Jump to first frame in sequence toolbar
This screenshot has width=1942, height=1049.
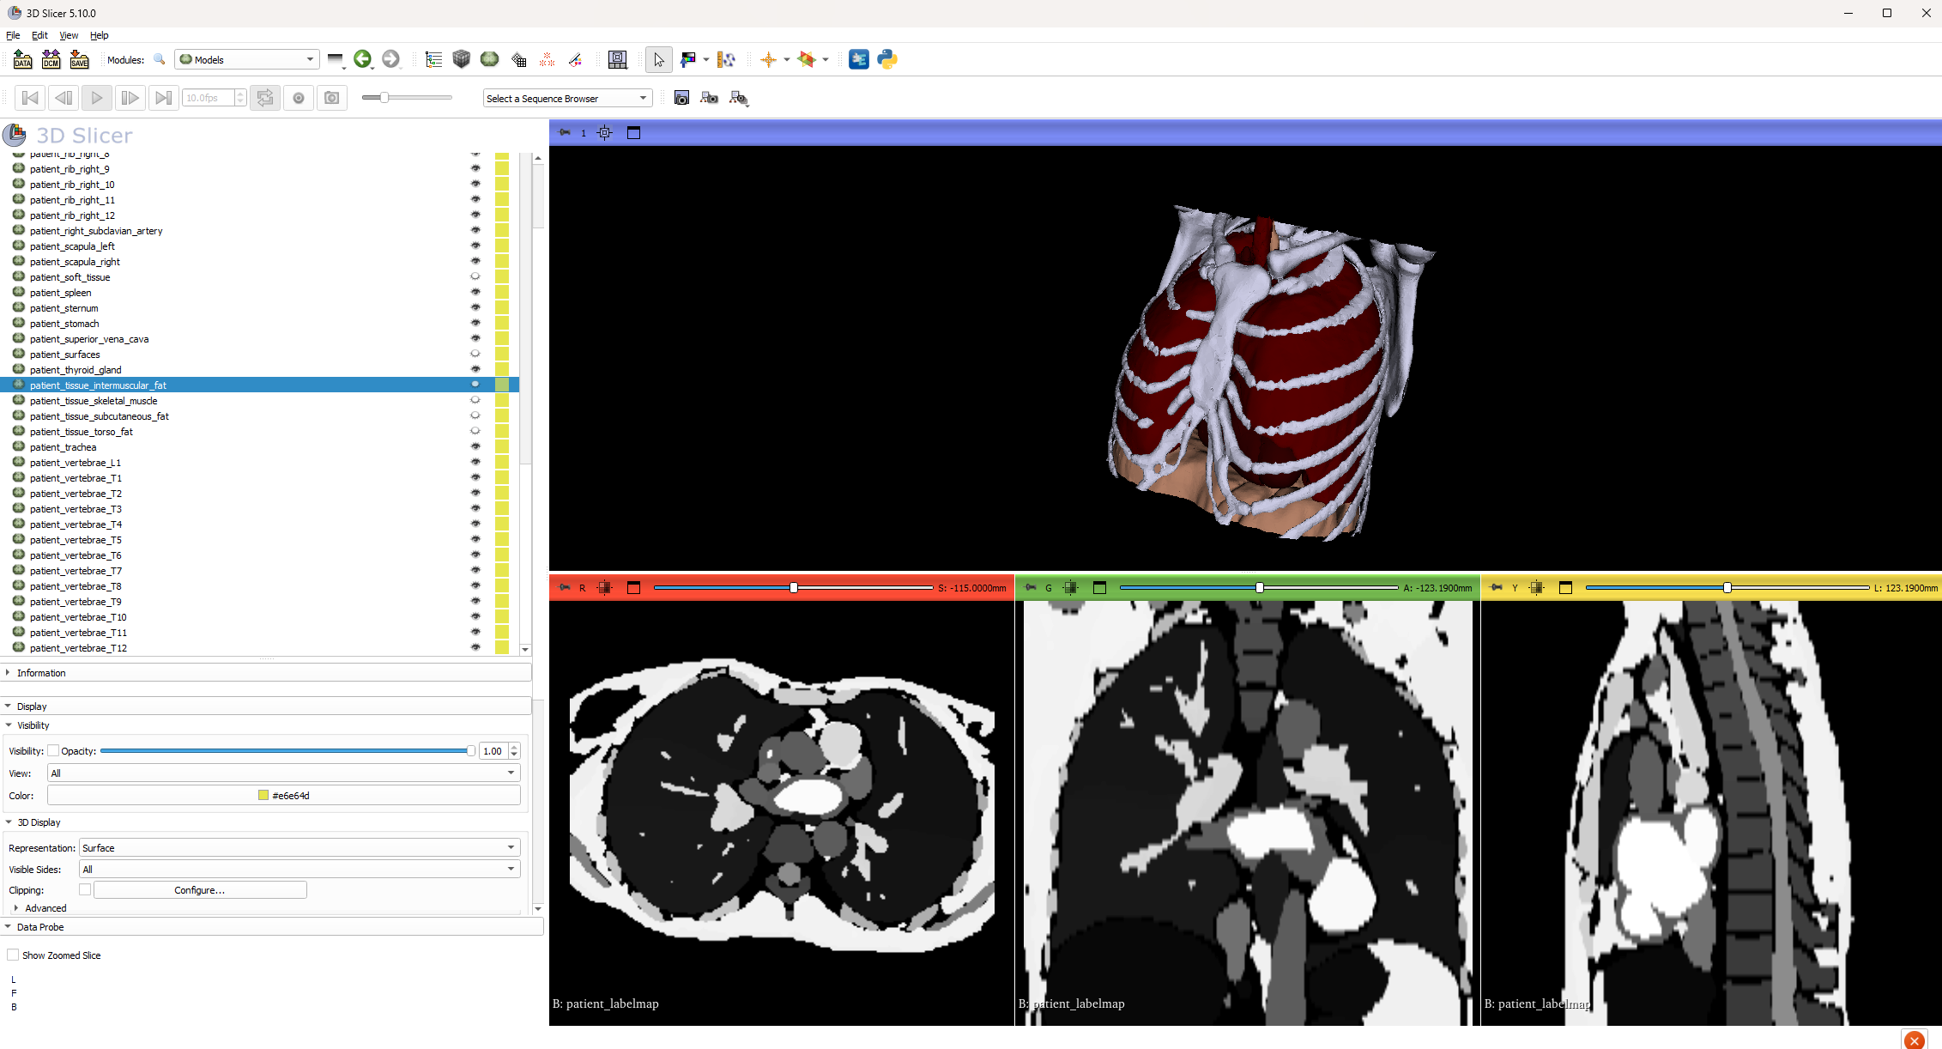click(30, 98)
